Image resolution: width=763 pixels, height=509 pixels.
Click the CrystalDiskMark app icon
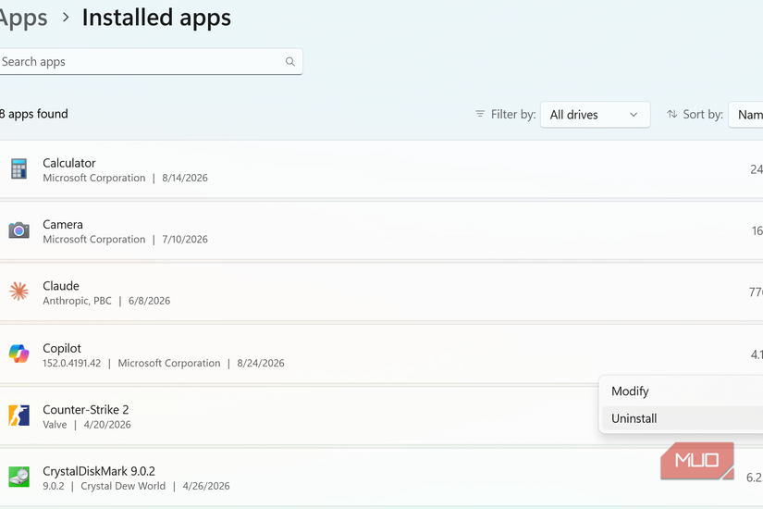pos(19,477)
